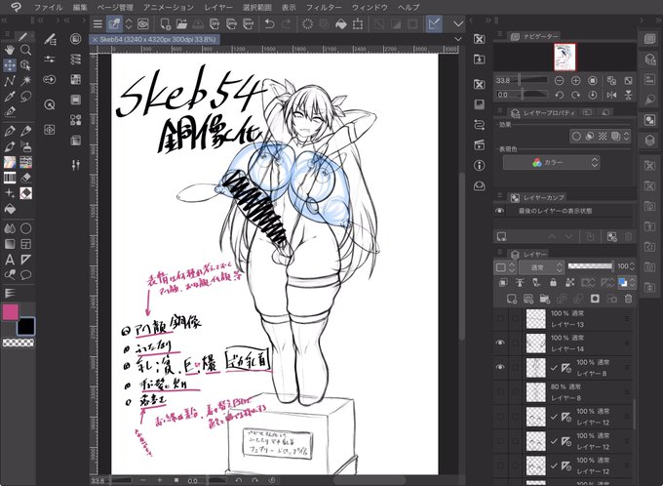Toggle Clip to layer below icon
Image resolution: width=663 pixels, height=486 pixels.
[503, 282]
